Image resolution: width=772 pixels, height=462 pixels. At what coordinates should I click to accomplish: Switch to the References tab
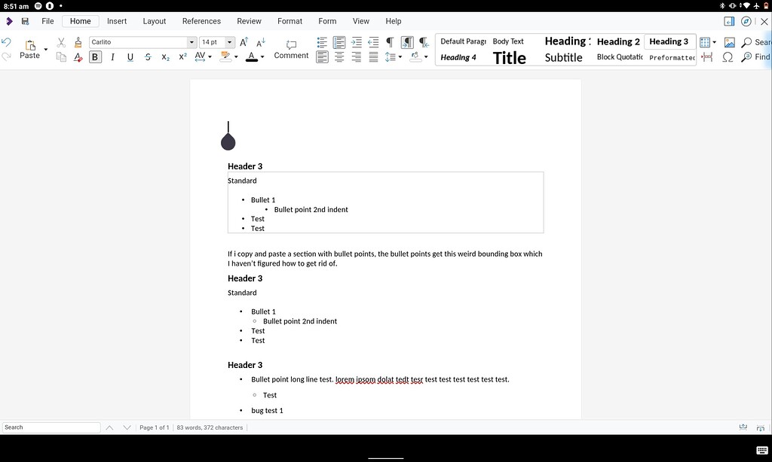click(x=201, y=21)
